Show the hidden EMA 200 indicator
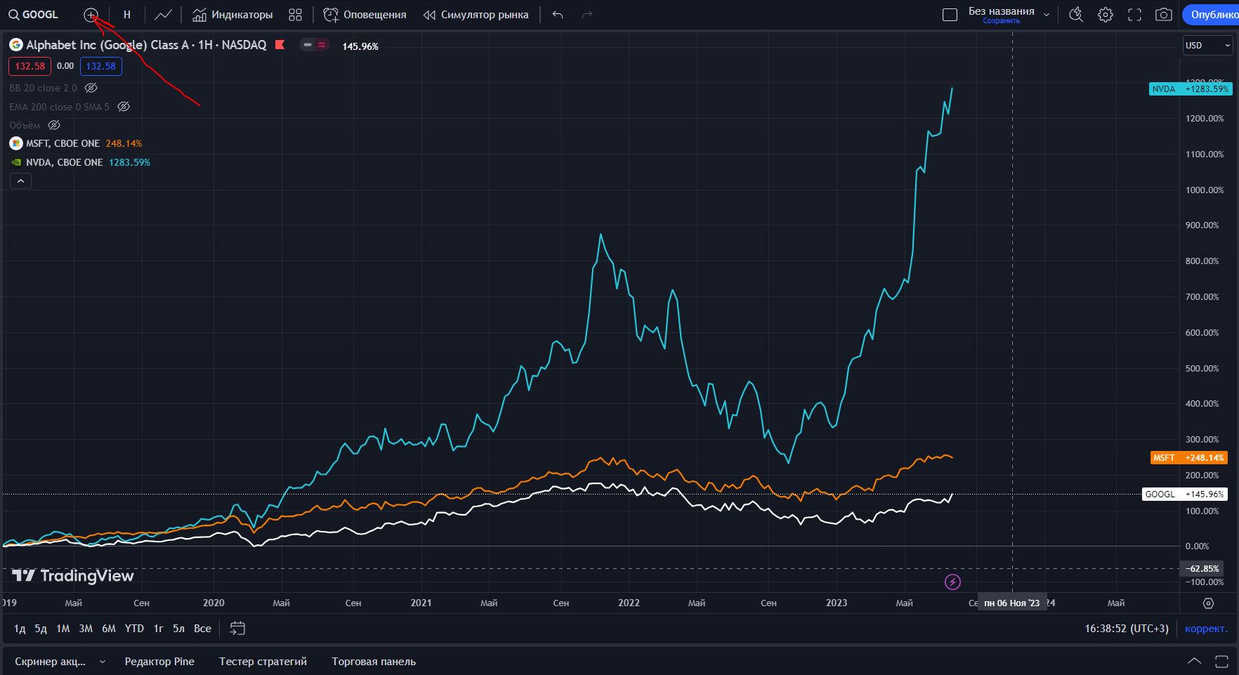 (124, 107)
